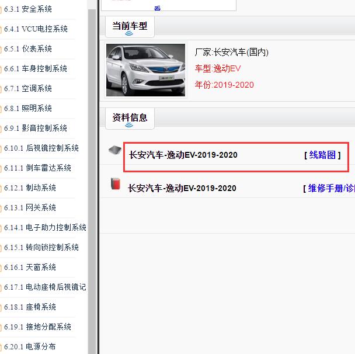
Task: Click the sidebar vertical scrollbar
Action: pyautogui.click(x=92, y=181)
